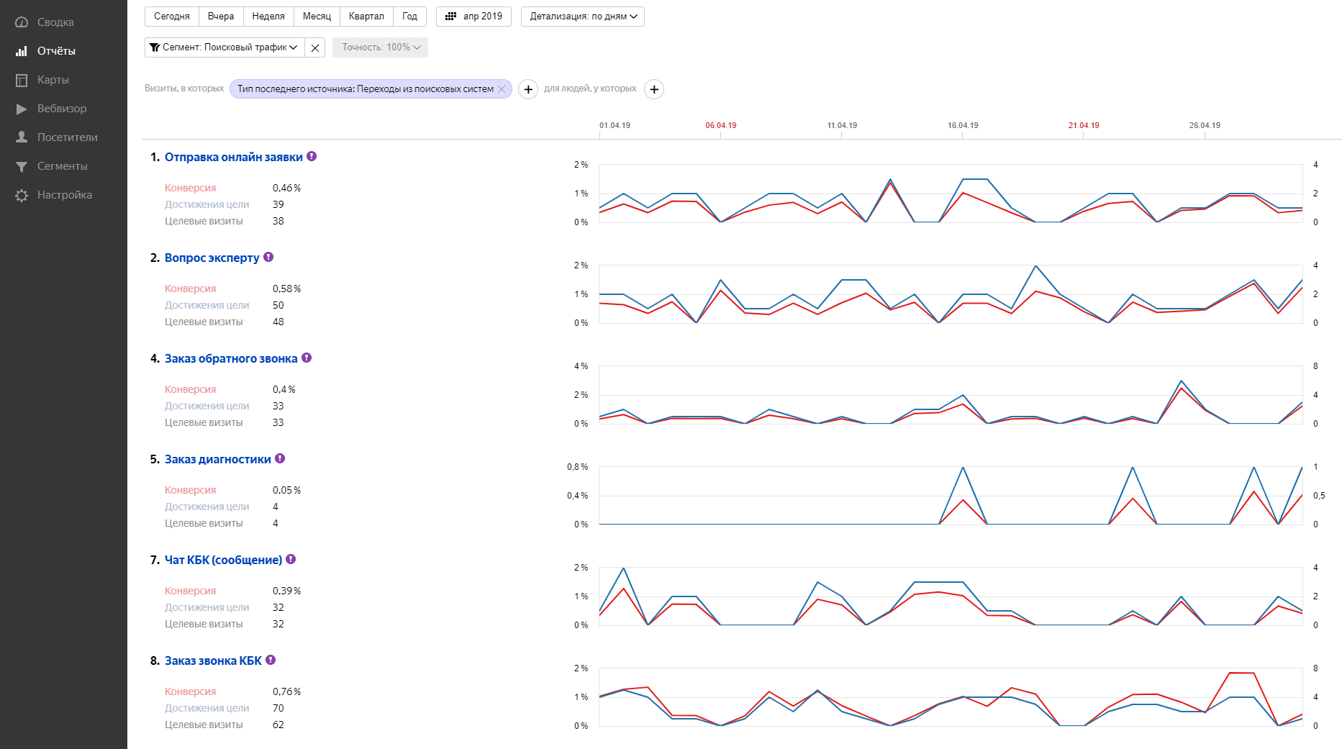Click info icon next to Отправка онлайн заявки
This screenshot has height=749, width=1342.
click(312, 156)
